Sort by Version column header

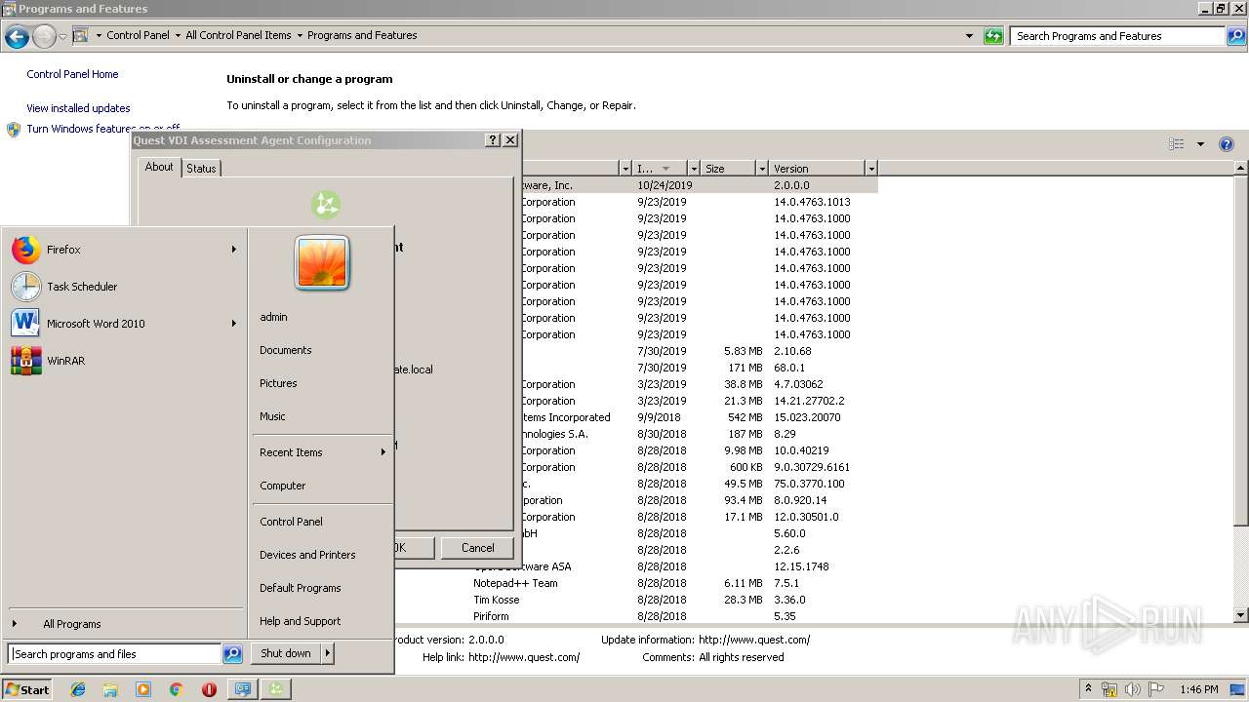(817, 169)
